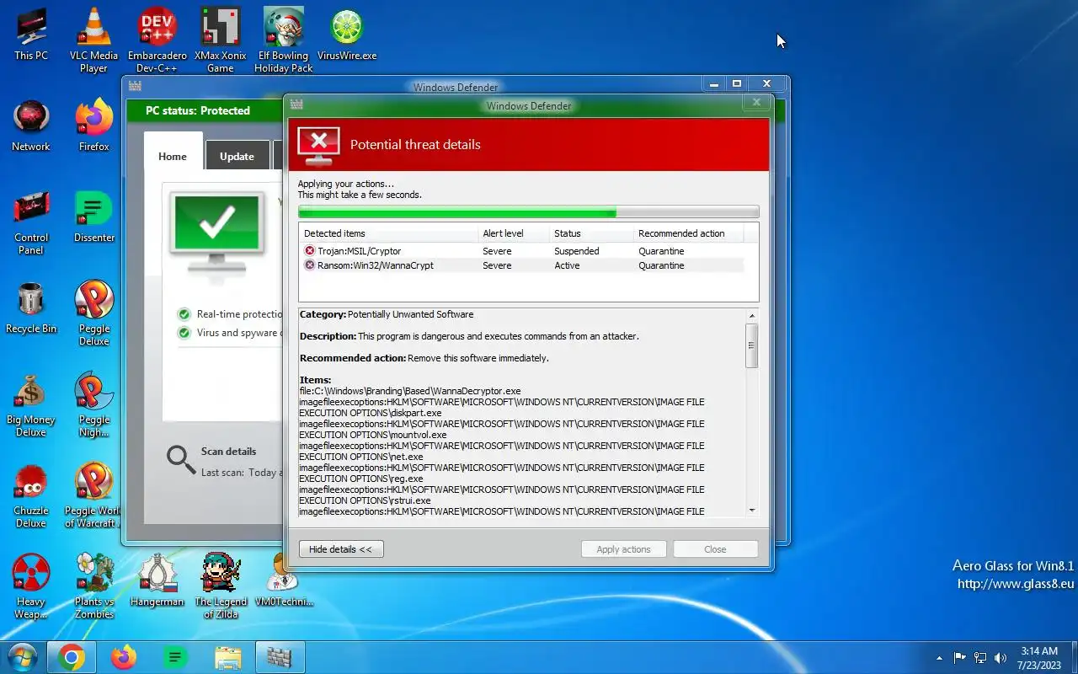The image size is (1078, 674).
Task: Click Scan details magnifier icon
Action: click(180, 460)
